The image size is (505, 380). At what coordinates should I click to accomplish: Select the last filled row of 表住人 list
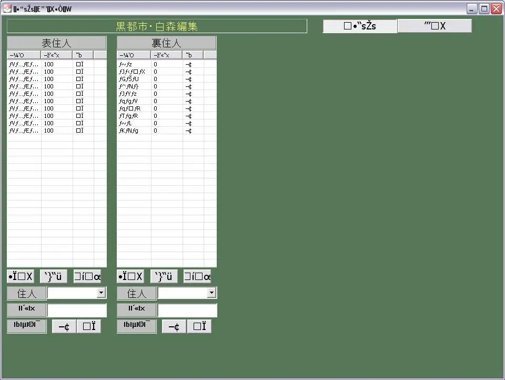[57, 131]
